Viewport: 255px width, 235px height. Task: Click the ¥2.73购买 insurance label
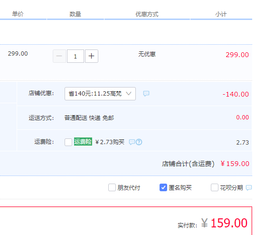[110, 142]
